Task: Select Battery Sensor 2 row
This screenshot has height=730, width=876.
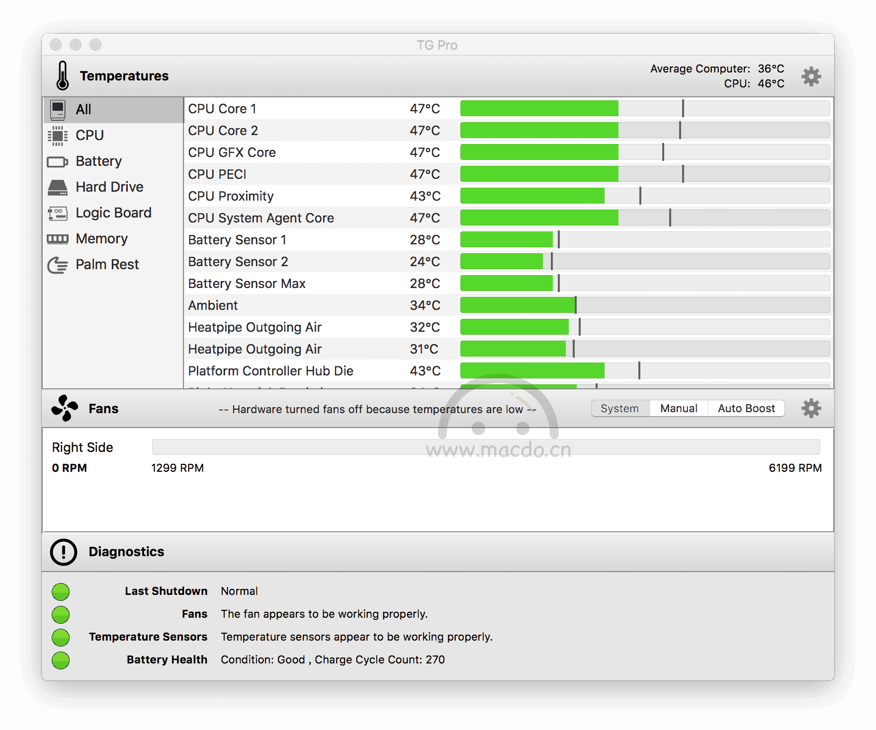Action: [x=509, y=261]
